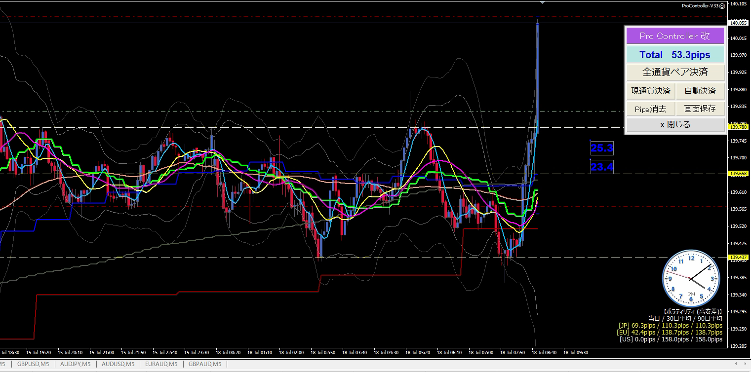This screenshot has height=372, width=751.
Task: Switch to the AUDUSD,M5 chart tab
Action: point(117,364)
